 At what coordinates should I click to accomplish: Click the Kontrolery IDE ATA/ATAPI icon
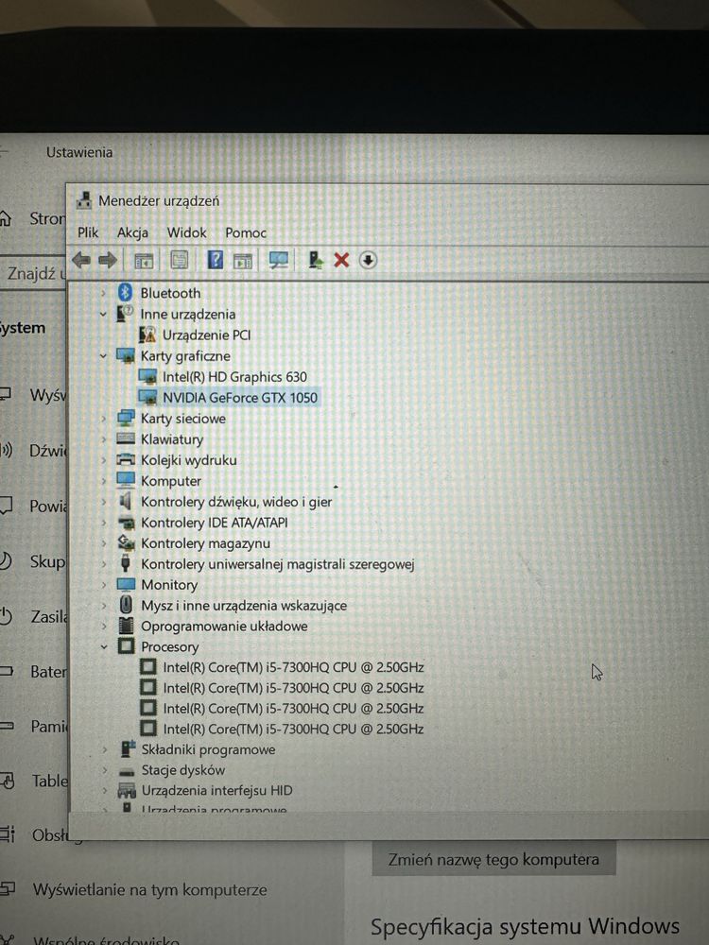pos(126,522)
